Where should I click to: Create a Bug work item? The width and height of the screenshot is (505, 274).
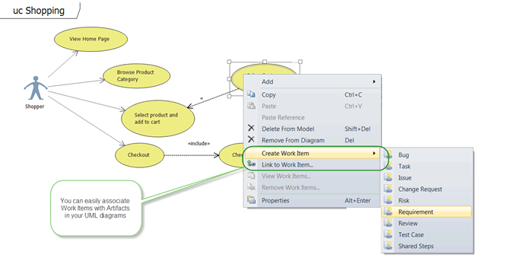427,155
